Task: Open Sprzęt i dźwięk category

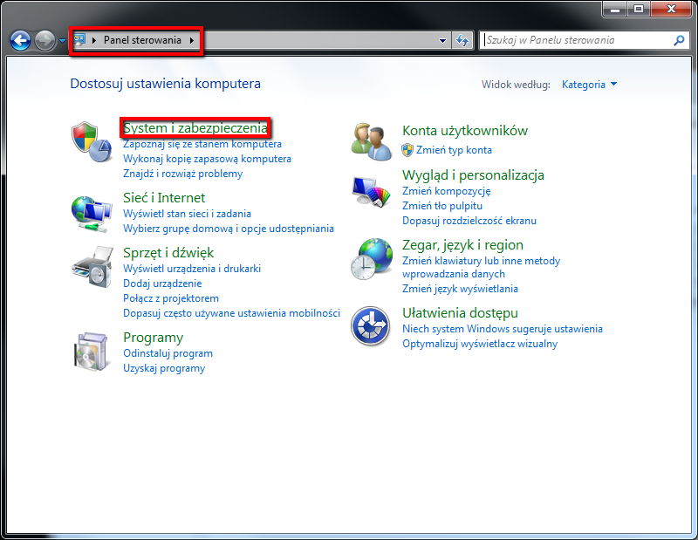Action: [168, 253]
